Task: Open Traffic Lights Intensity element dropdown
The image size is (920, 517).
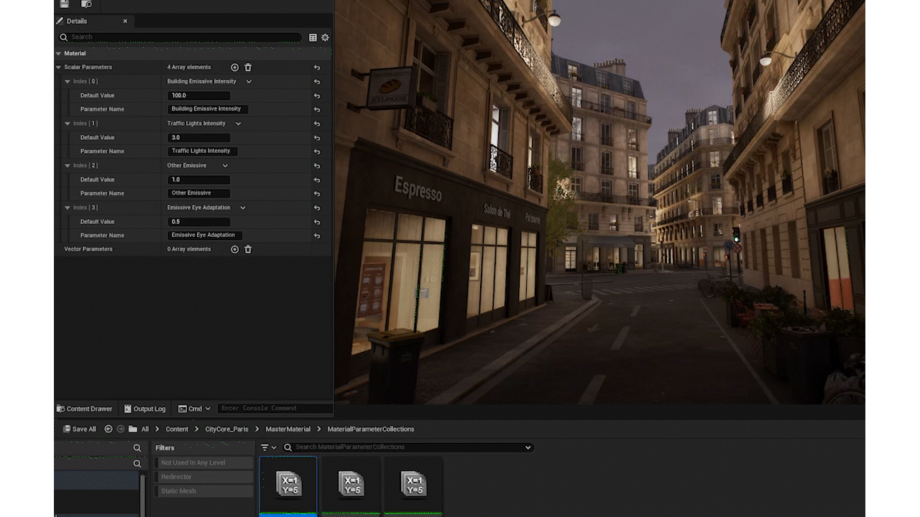Action: 238,124
